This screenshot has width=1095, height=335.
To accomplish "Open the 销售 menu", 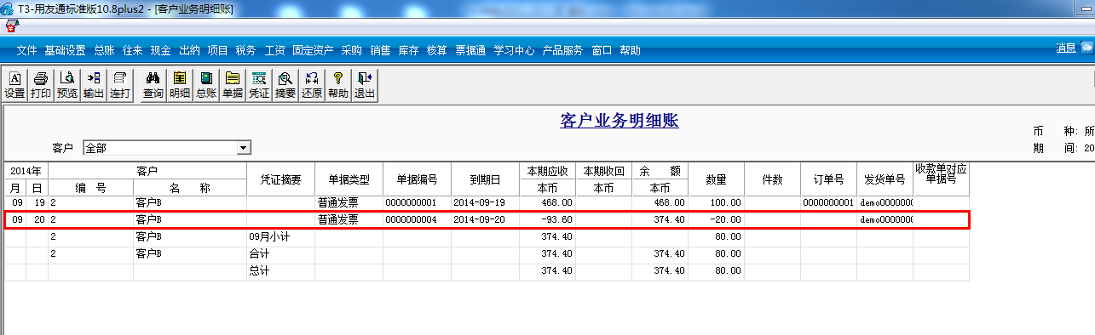I will [380, 50].
